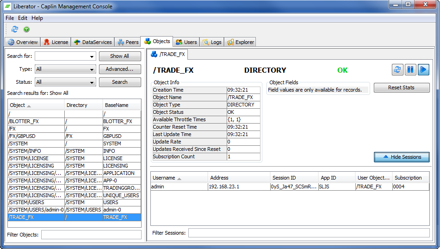
Task: Switch to the Overview tab
Action: point(23,42)
